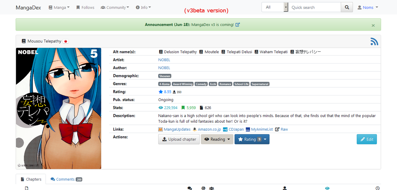Click the 8.55 rating value
Image resolution: width=397 pixels, height=190 pixels.
[x=167, y=92]
